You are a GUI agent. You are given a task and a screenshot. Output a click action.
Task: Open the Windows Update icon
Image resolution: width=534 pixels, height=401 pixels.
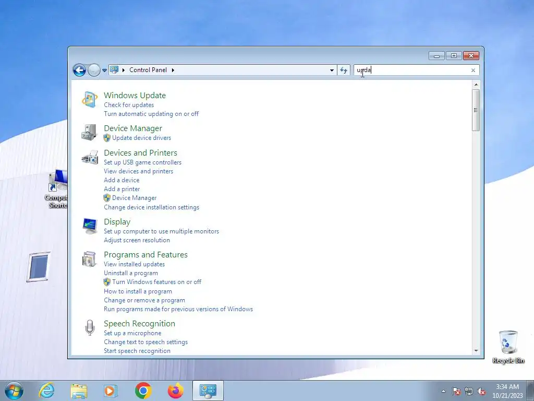click(90, 100)
